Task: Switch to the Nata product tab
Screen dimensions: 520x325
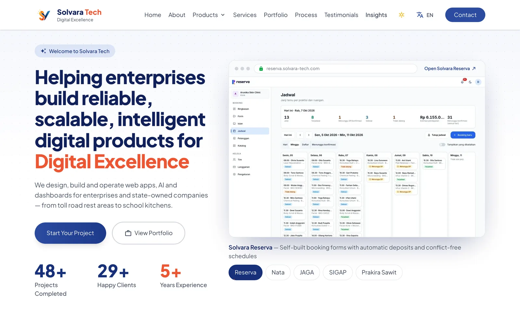Action: pos(278,272)
